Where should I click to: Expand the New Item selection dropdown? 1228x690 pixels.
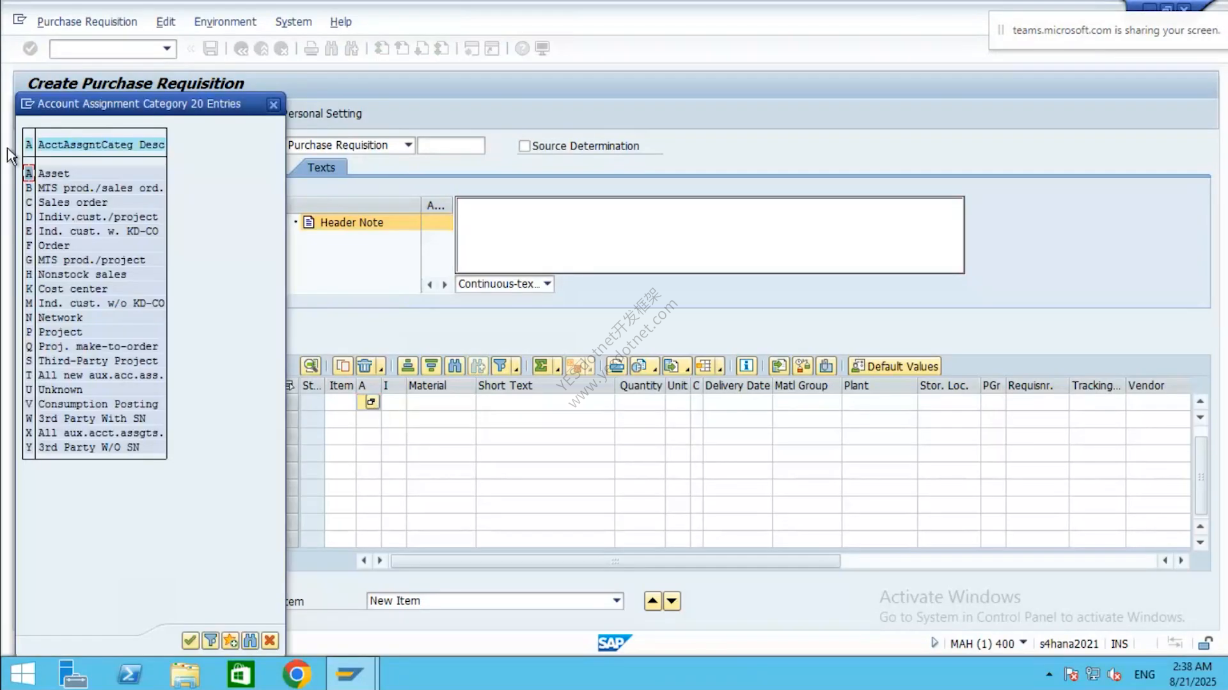coord(617,601)
